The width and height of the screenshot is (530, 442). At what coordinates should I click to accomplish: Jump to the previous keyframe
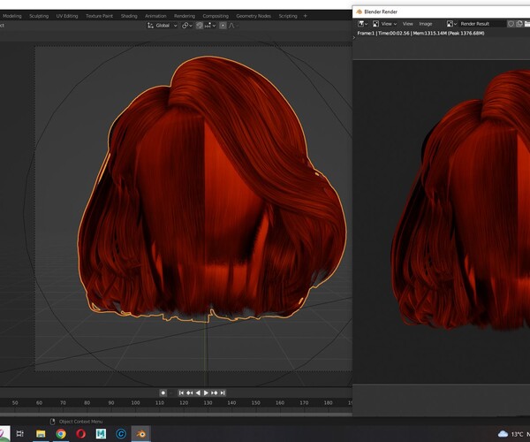(190, 392)
